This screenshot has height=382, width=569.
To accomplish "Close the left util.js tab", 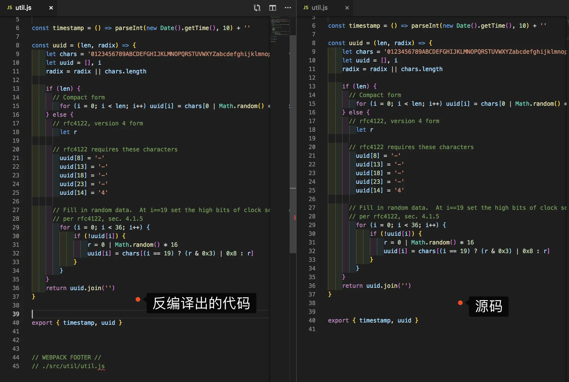I will [51, 8].
